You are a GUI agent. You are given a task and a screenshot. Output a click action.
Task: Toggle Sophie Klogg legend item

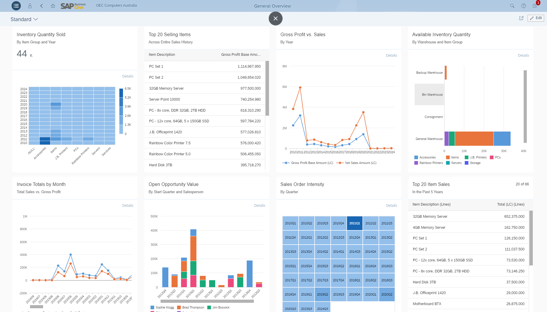coord(162,307)
